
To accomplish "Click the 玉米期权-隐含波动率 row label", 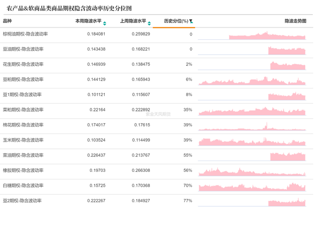I will [x=23, y=140].
